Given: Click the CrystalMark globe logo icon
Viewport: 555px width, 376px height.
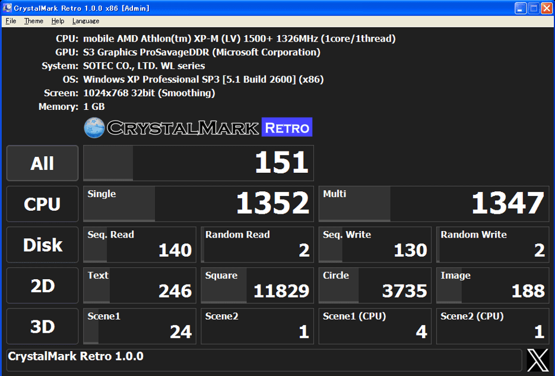Looking at the screenshot, I should tap(94, 128).
